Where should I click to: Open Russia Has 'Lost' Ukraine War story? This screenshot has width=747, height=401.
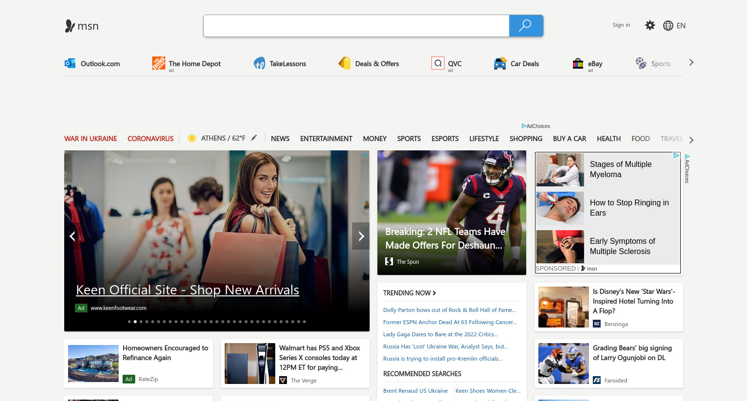click(445, 346)
